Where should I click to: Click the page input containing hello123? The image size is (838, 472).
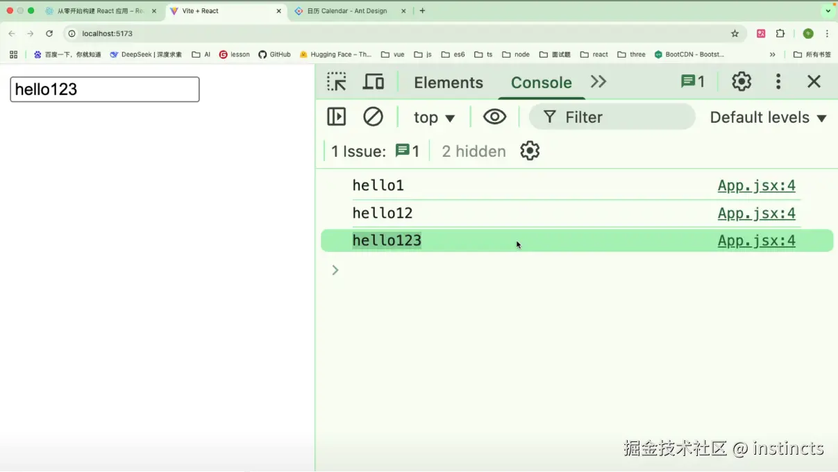(x=105, y=90)
